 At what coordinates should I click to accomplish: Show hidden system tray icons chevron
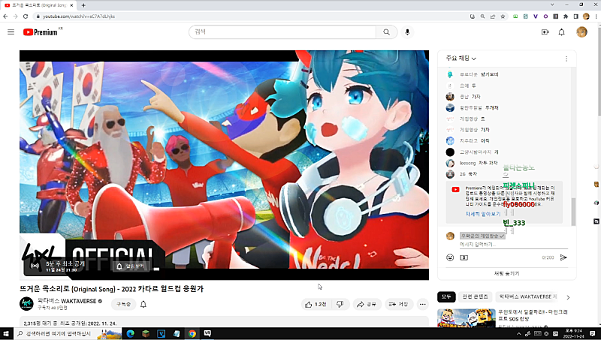coord(519,334)
